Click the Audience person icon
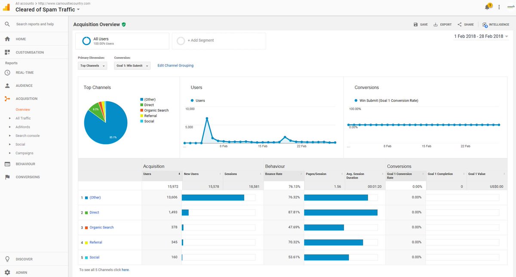 click(7, 85)
